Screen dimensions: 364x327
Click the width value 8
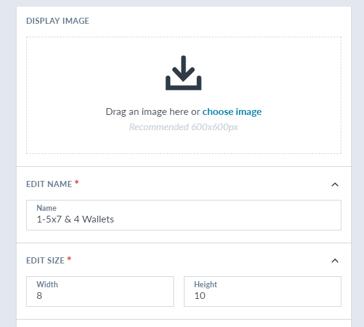(39, 296)
